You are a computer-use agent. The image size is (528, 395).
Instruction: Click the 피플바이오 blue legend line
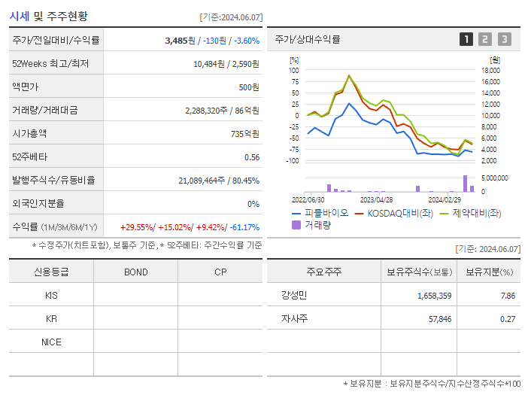(296, 214)
